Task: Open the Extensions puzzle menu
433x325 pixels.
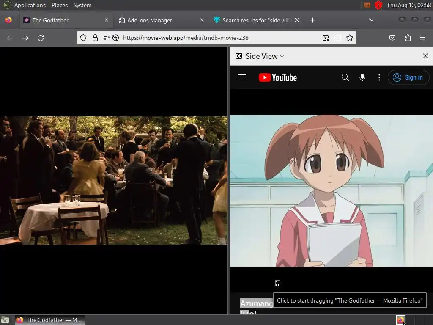Action: pos(408,38)
